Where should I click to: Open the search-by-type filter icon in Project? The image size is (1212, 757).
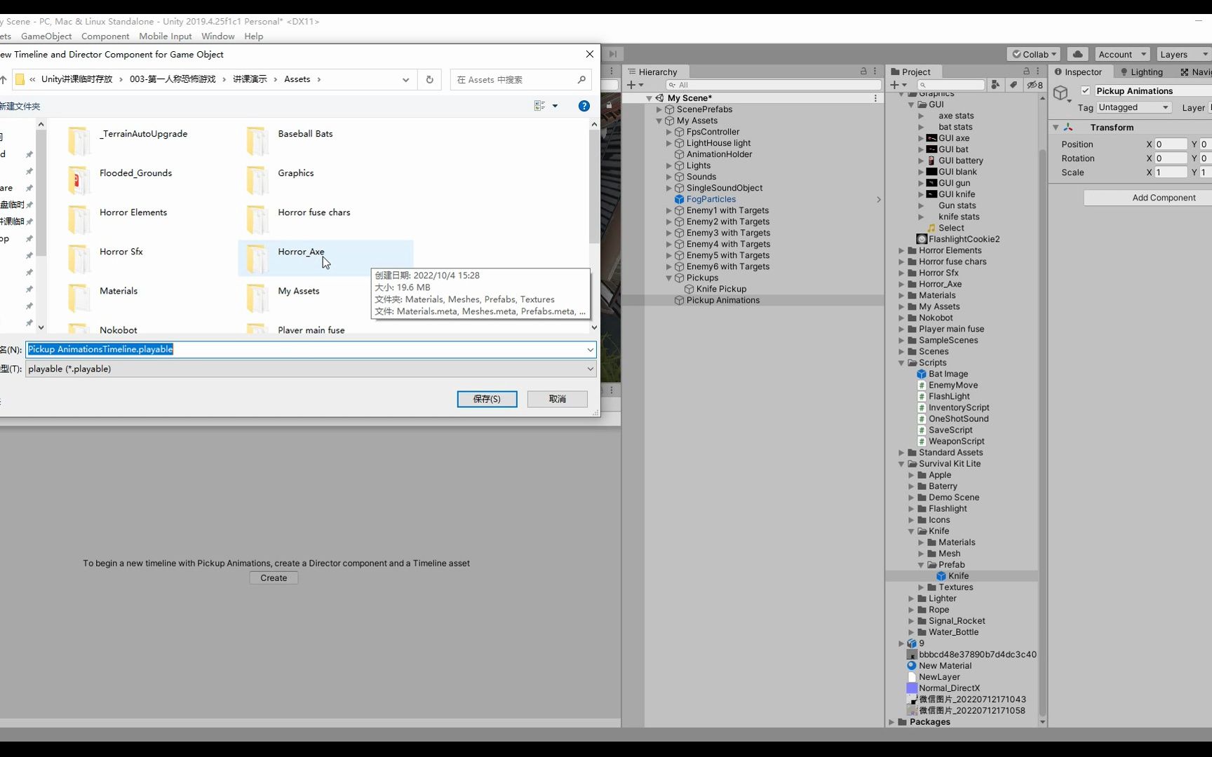click(995, 85)
